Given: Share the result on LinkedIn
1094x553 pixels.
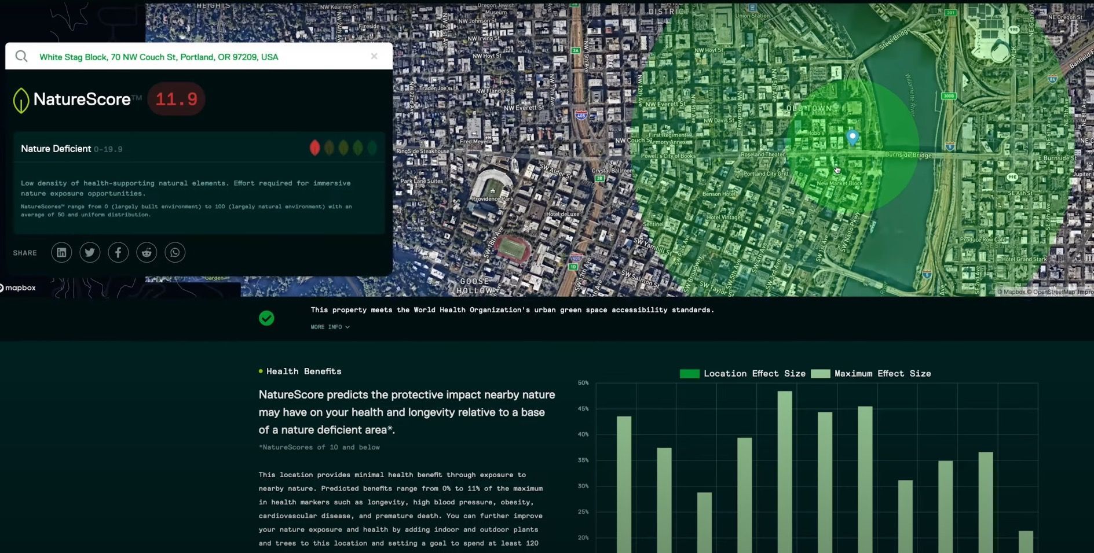Looking at the screenshot, I should coord(61,252).
